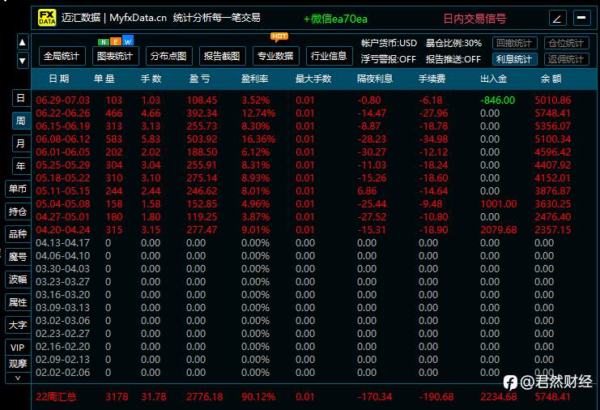Toggle 浮亏警报 OFF setting
The height and width of the screenshot is (410, 600).
click(x=389, y=59)
